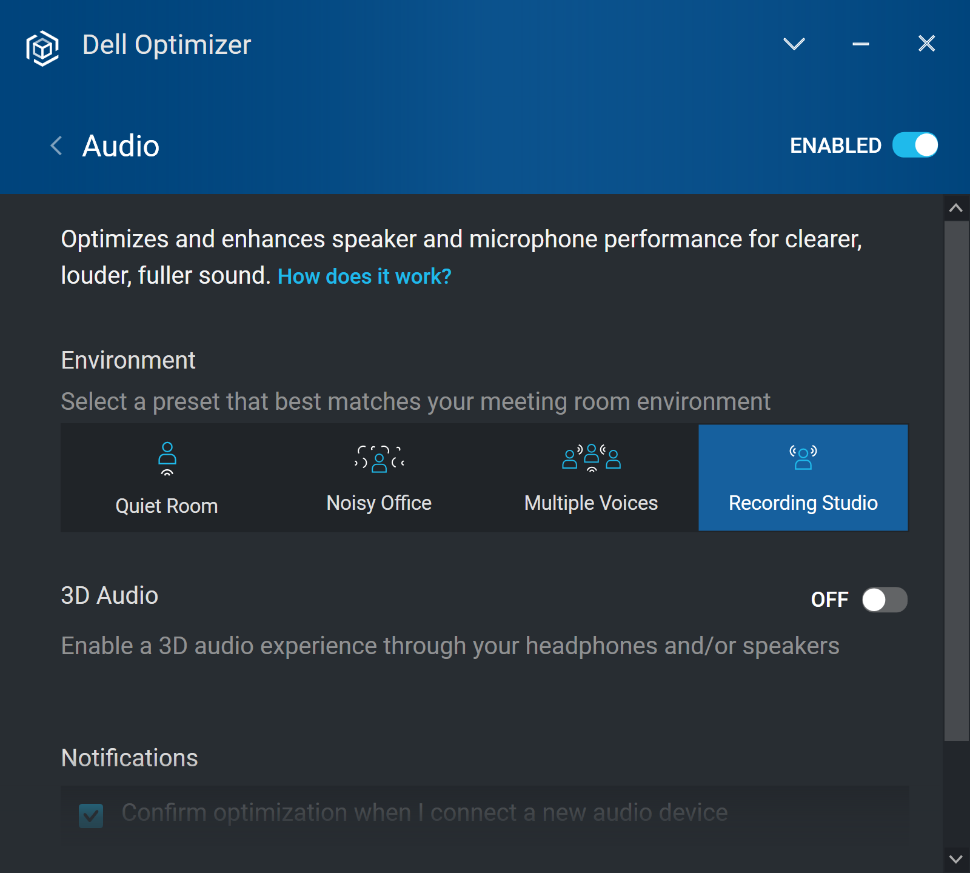Click the scroll up arrow
This screenshot has height=873, width=970.
coord(956,208)
